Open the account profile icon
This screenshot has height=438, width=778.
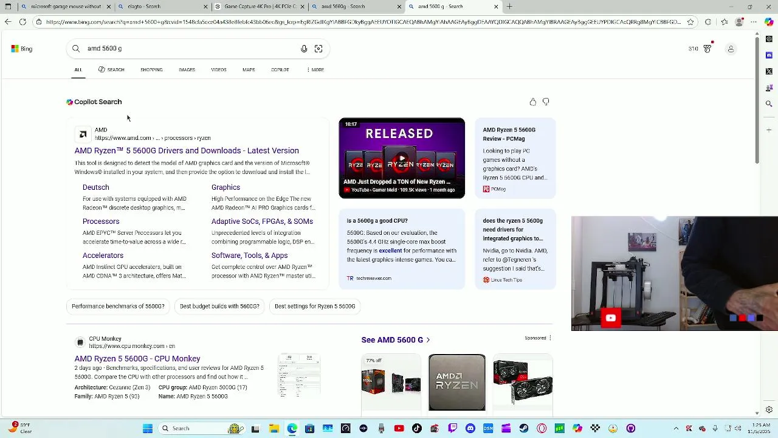point(731,49)
